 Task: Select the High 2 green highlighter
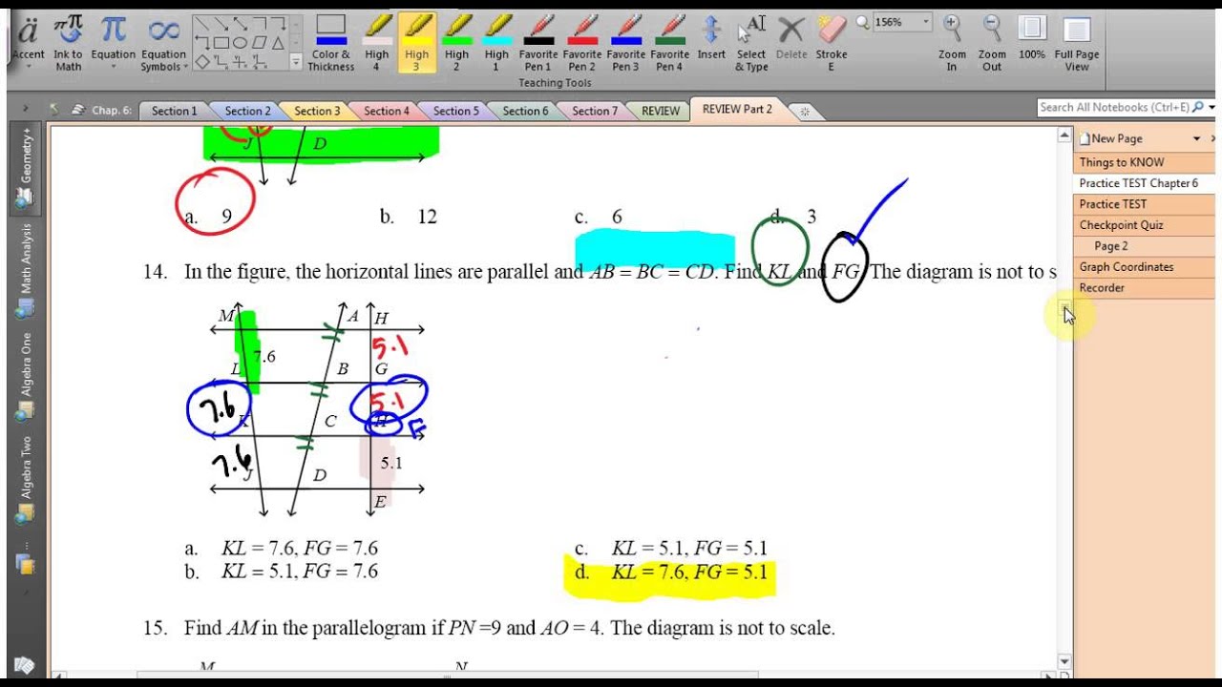tap(456, 43)
